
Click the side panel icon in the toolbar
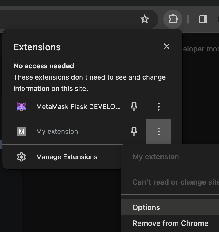coord(203,19)
